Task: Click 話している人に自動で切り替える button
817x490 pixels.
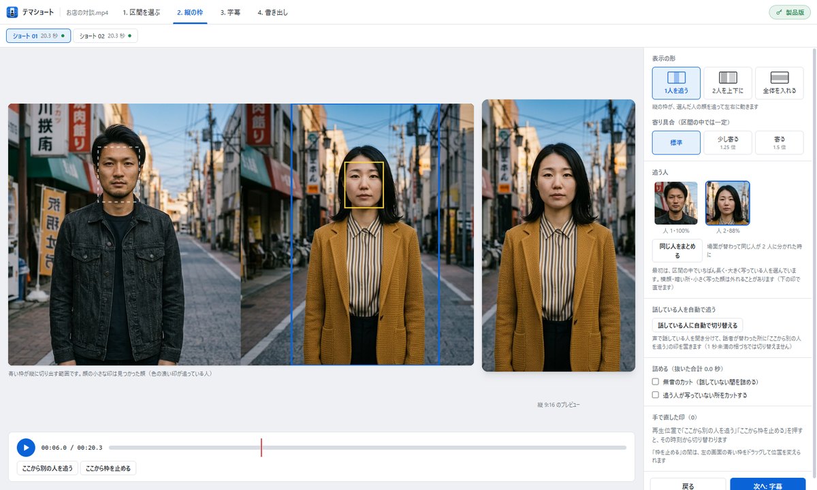Action: [697, 325]
